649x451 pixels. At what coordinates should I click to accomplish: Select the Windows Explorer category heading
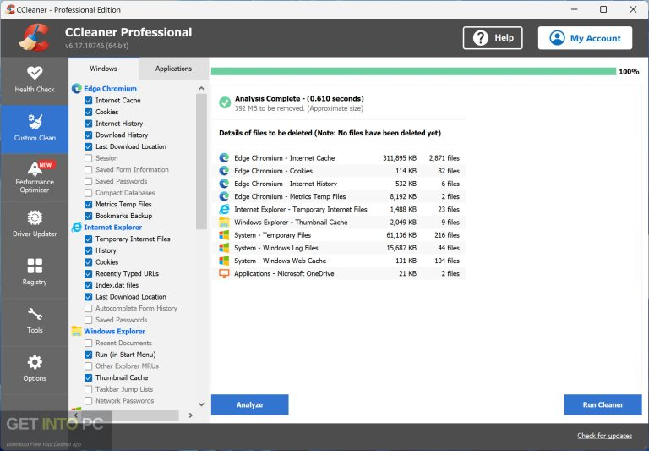coord(114,331)
